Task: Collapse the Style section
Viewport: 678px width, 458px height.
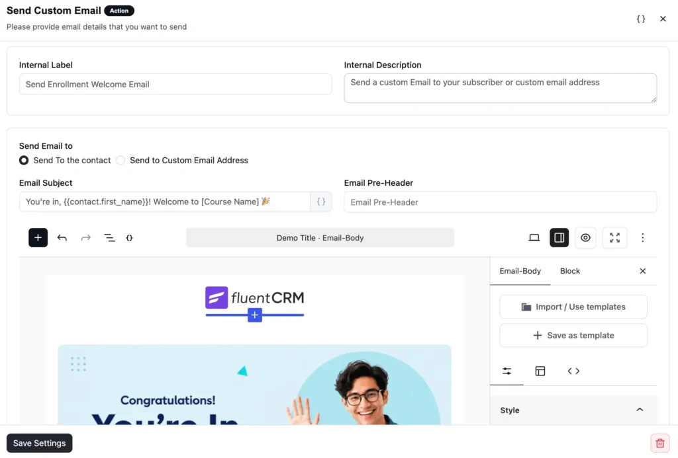Action: click(573, 410)
